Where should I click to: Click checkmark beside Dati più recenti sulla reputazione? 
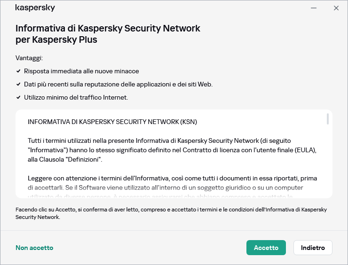coord(18,84)
